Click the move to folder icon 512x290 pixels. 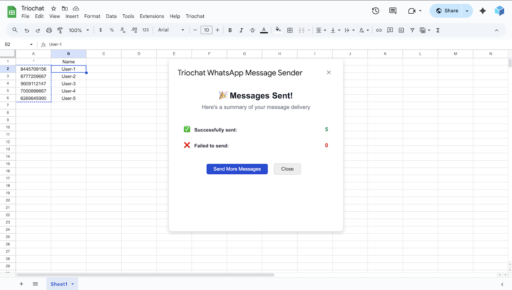[x=65, y=8]
